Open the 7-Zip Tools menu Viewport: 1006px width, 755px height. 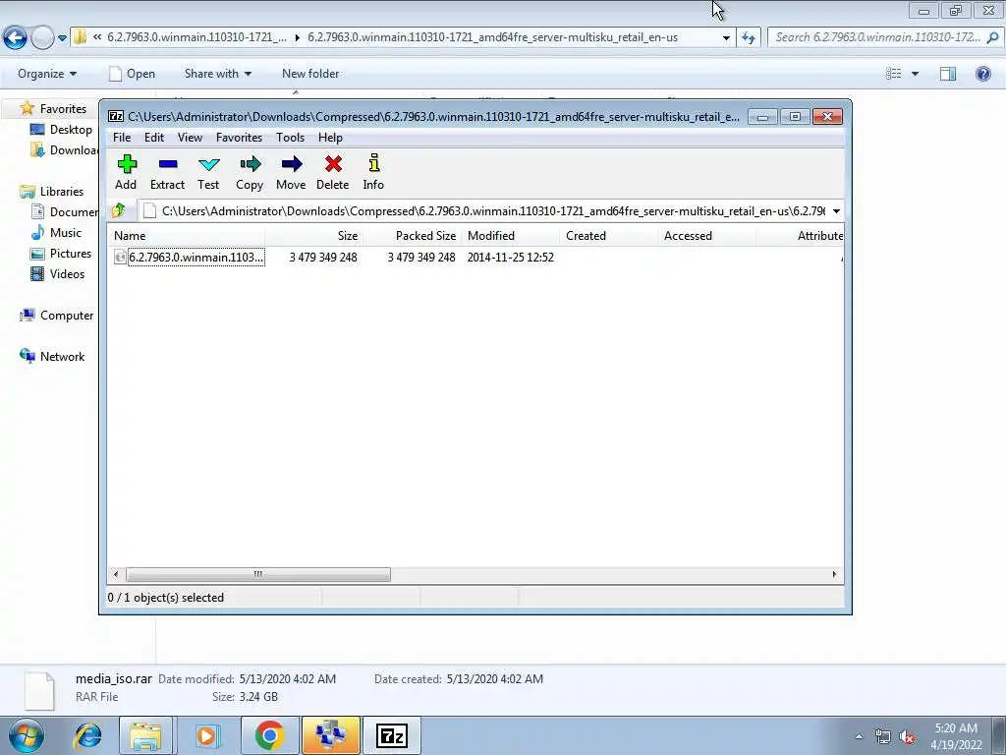click(290, 138)
